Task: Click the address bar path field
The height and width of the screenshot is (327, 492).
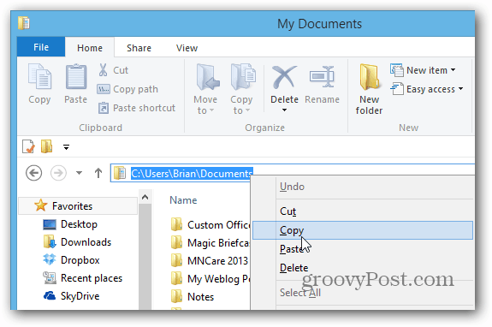Action: point(293,173)
